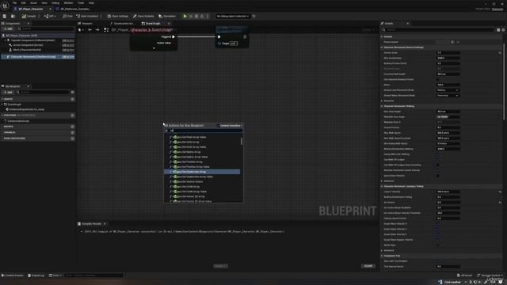Add event dispatcher with its plus icon
The height and width of the screenshot is (285, 507).
(72, 139)
